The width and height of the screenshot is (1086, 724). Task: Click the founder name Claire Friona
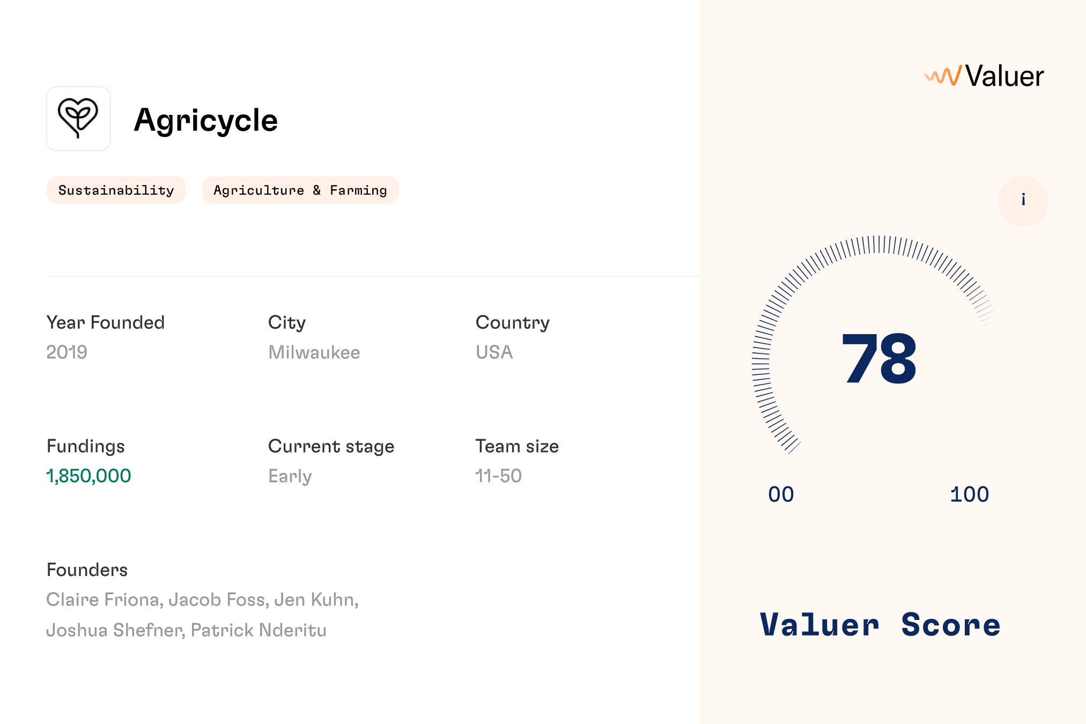(x=105, y=600)
